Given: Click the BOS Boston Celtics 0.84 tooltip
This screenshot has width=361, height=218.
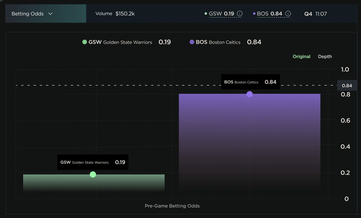Looking at the screenshot, I should tap(250, 82).
